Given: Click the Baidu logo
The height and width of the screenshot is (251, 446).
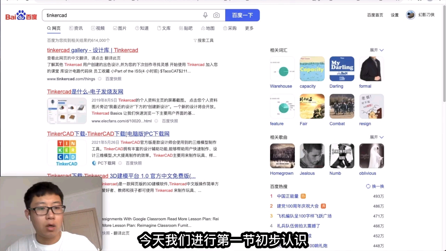Looking at the screenshot, I should tap(21, 15).
